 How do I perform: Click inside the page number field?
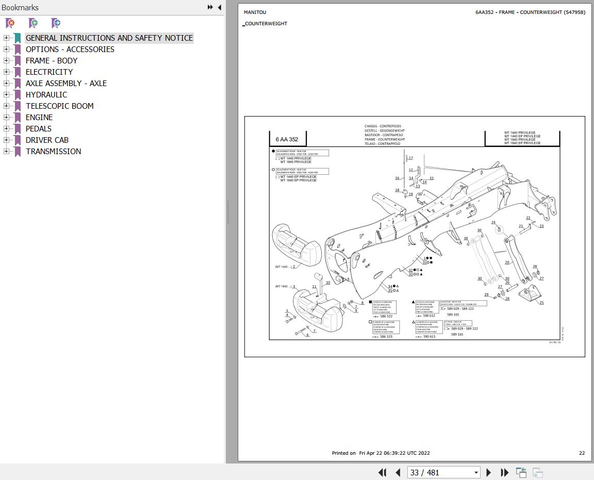(438, 472)
